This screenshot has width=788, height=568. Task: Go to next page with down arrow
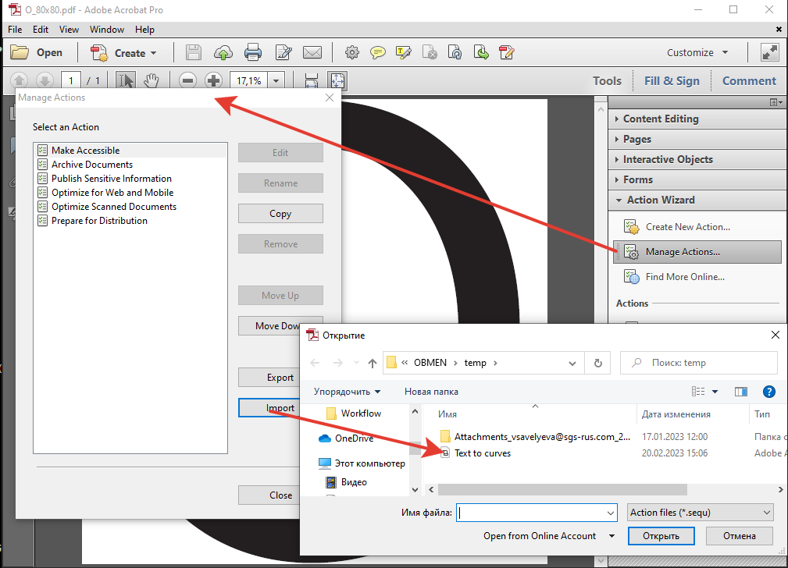[45, 80]
